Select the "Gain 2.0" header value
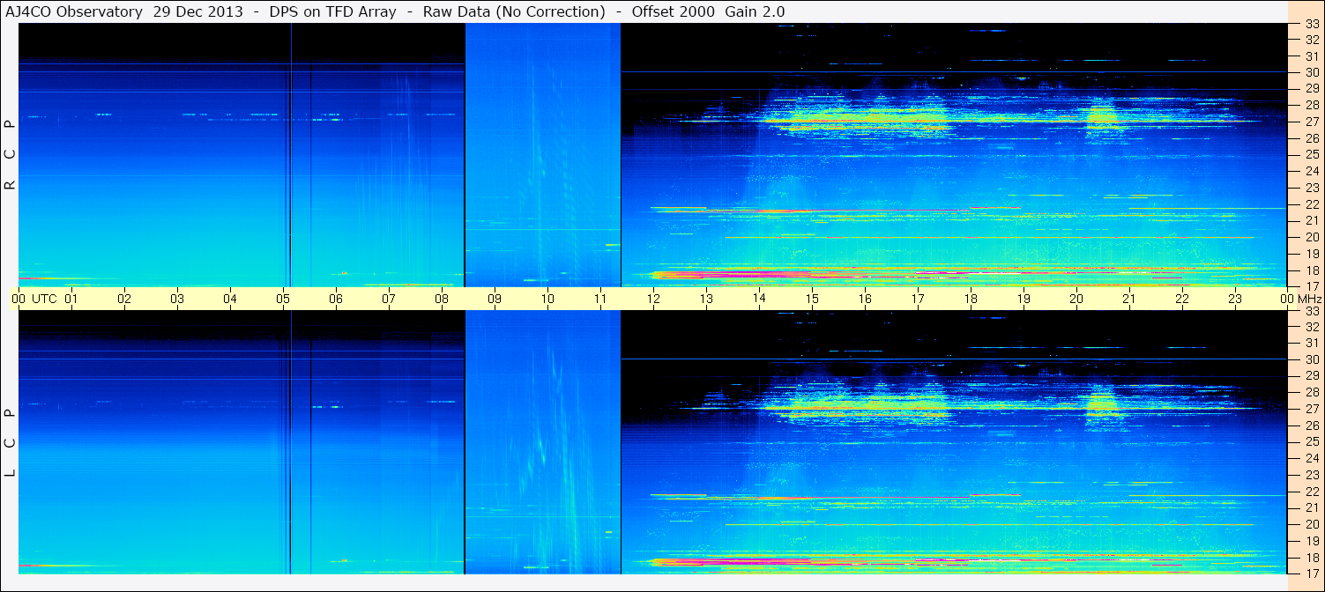 [755, 11]
